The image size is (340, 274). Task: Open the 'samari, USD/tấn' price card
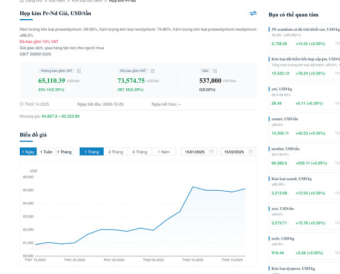pyautogui.click(x=285, y=118)
